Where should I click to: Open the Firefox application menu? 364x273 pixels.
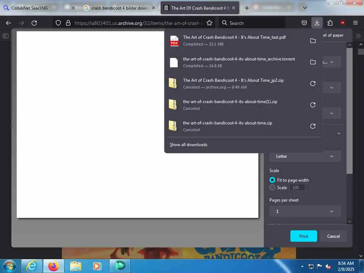(x=355, y=23)
